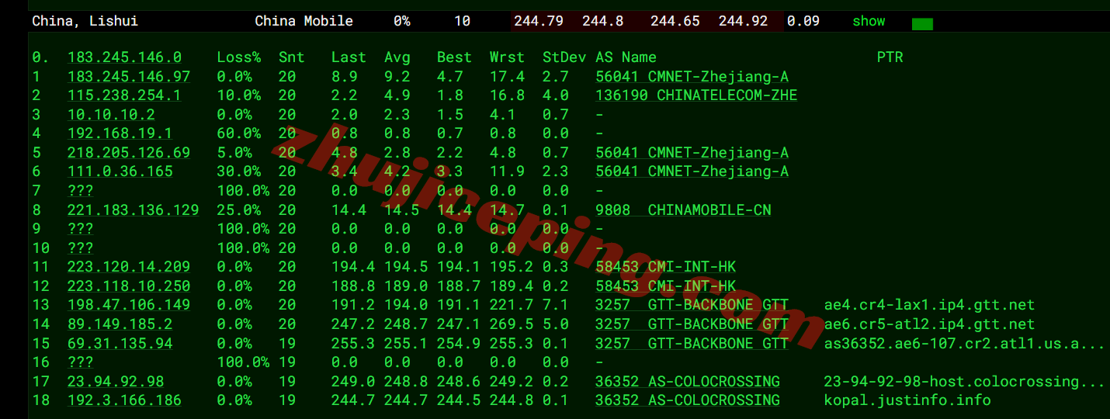This screenshot has height=419, width=1110.
Task: Select PTR text ae4.cr4-lax1.ip4.gtt.net
Action: (x=929, y=305)
